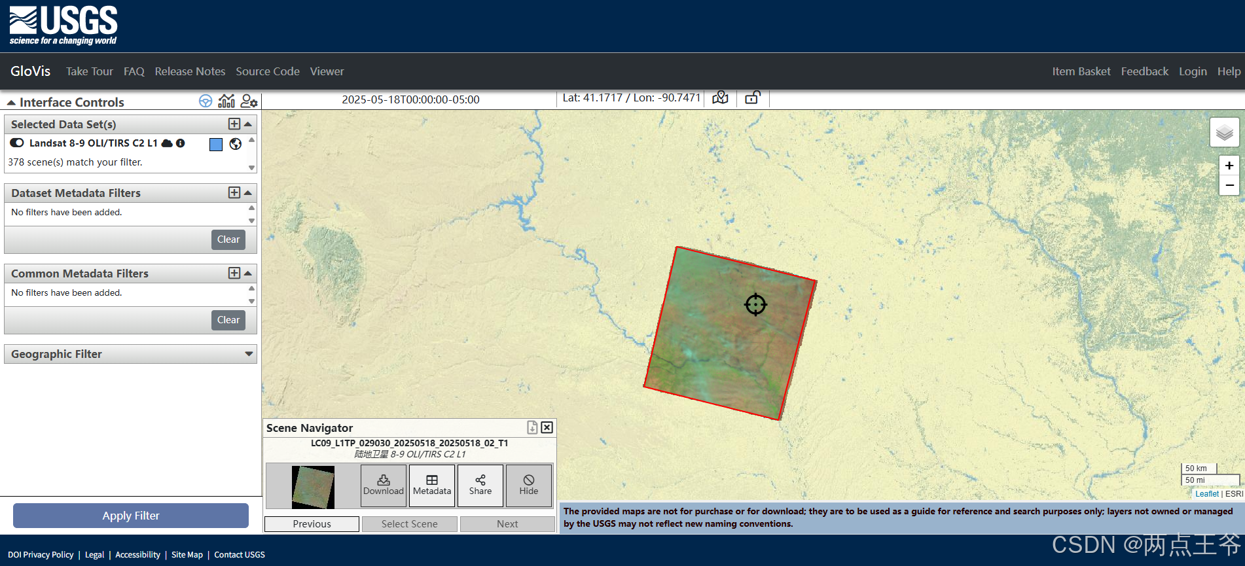Viewport: 1245px width, 566px height.
Task: Go to the Previous scene
Action: [312, 524]
